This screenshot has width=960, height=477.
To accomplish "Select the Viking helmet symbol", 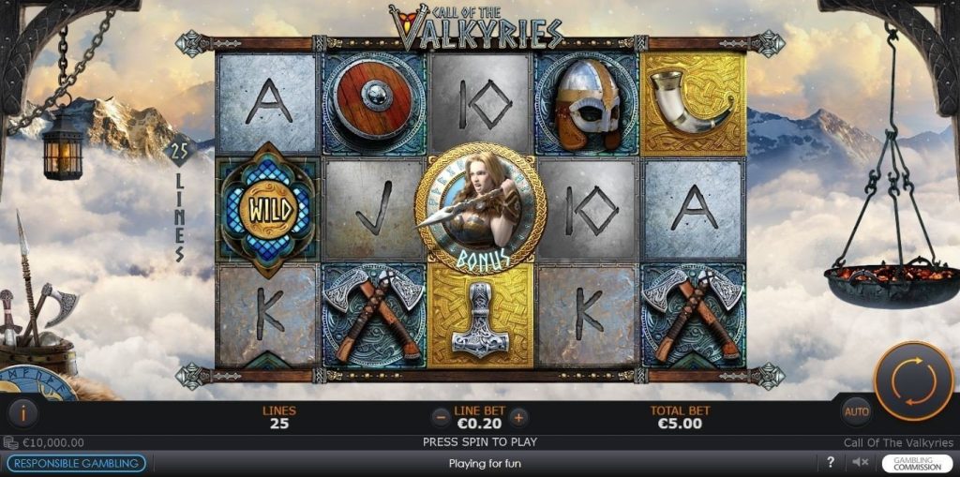I will [587, 103].
